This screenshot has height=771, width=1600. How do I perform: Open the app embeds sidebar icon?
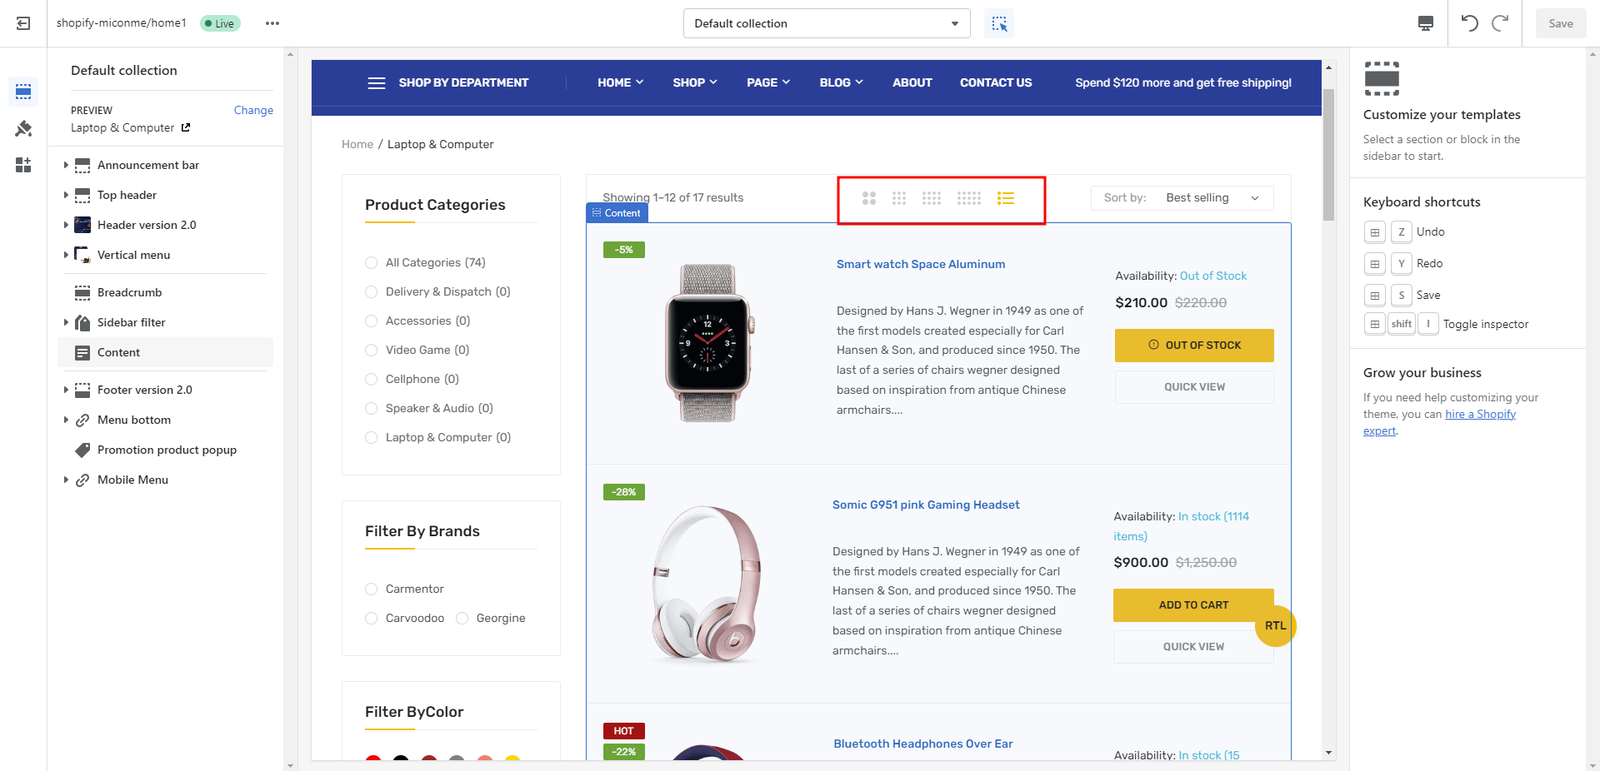[x=23, y=165]
